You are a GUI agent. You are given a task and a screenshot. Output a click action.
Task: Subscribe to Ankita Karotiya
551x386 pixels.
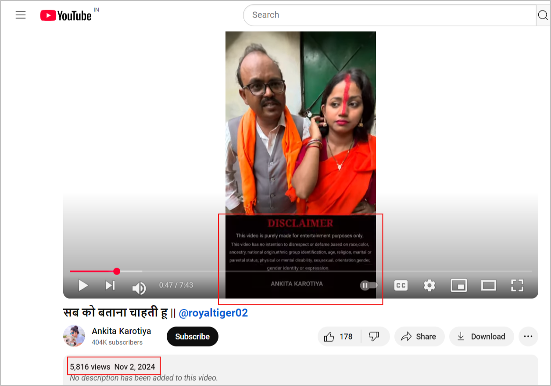pos(192,336)
